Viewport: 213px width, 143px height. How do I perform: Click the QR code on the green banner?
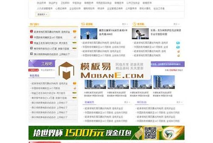coord(151,133)
